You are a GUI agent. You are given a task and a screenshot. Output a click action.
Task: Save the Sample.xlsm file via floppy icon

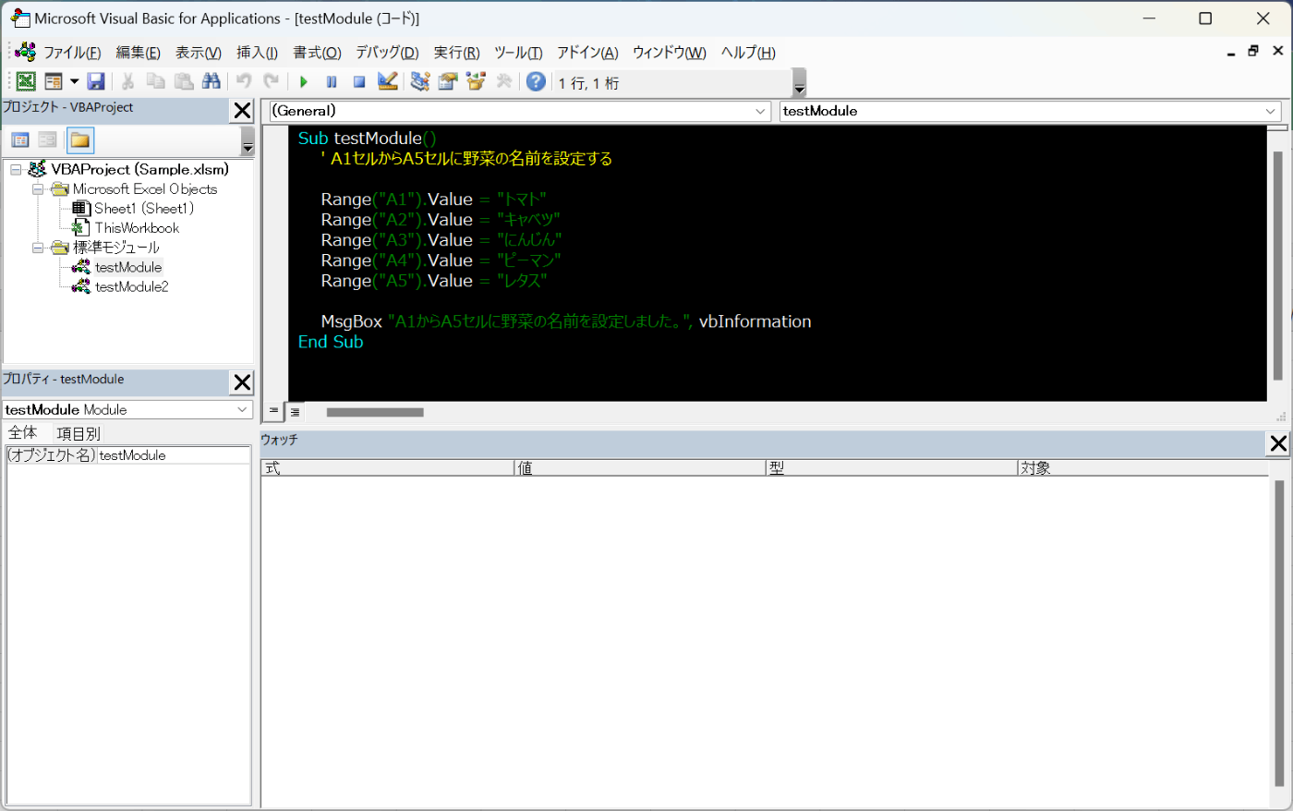coord(96,82)
